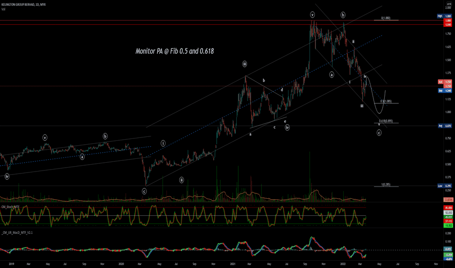Select the Stoch 50.000 midline tag

(448, 212)
